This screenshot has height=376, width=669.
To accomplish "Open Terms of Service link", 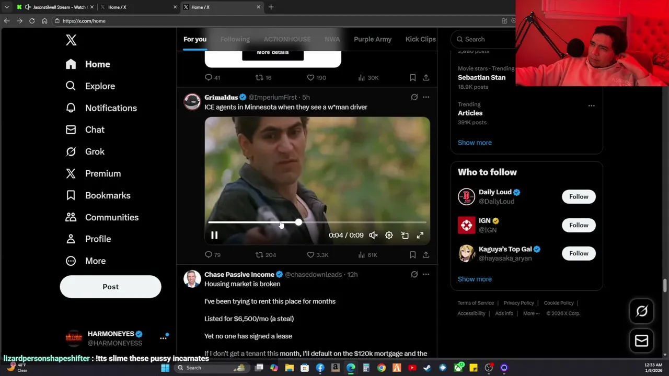I will coord(476,303).
